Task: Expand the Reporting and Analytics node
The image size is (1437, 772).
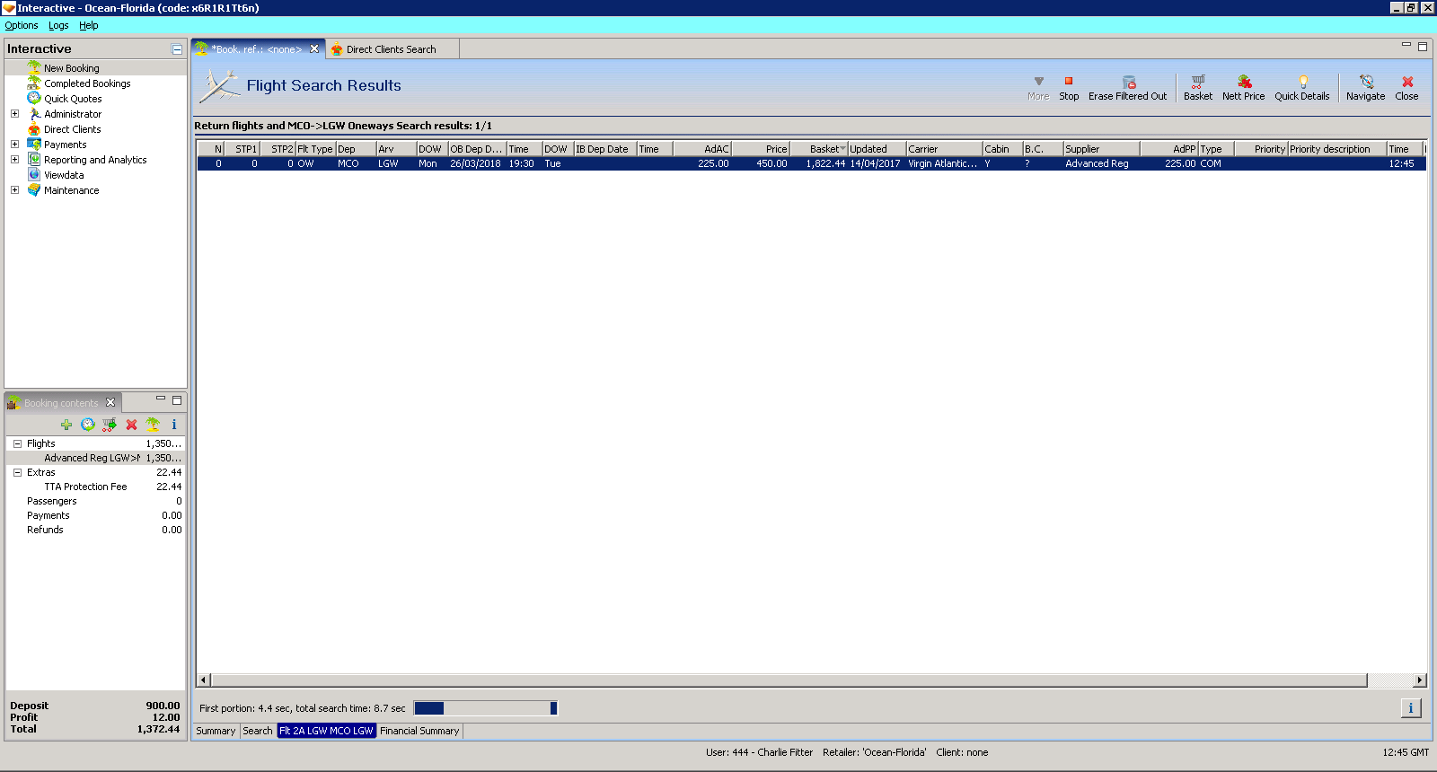Action: [x=14, y=160]
